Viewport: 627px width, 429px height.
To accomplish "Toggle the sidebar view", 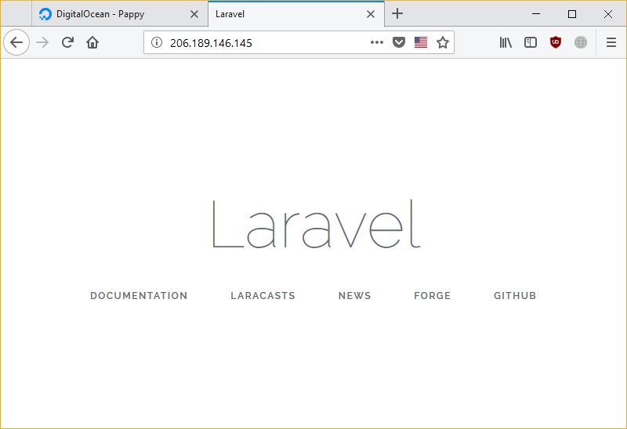I will (x=531, y=42).
